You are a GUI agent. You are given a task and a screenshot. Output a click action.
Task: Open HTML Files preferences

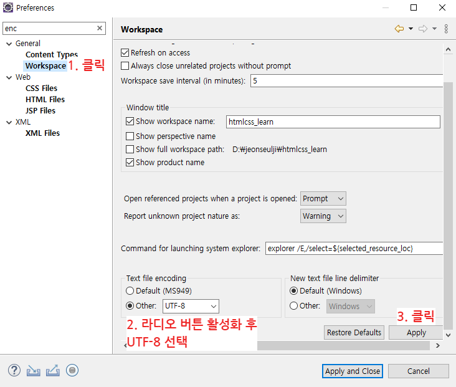[x=45, y=100]
